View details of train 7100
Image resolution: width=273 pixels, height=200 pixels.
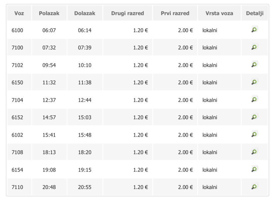(x=254, y=47)
